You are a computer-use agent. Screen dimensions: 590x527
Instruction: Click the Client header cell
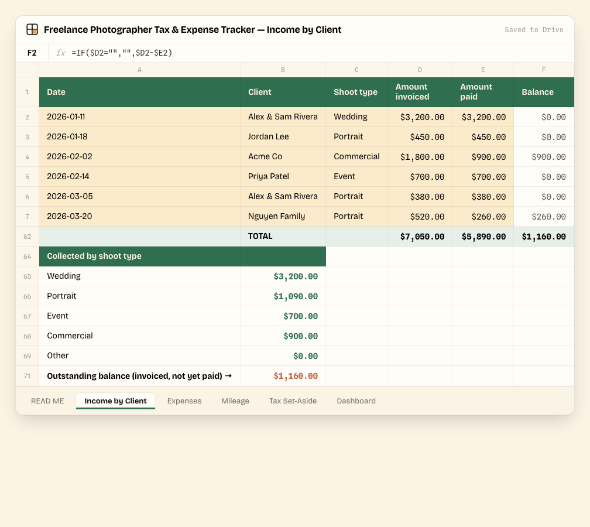coord(283,93)
